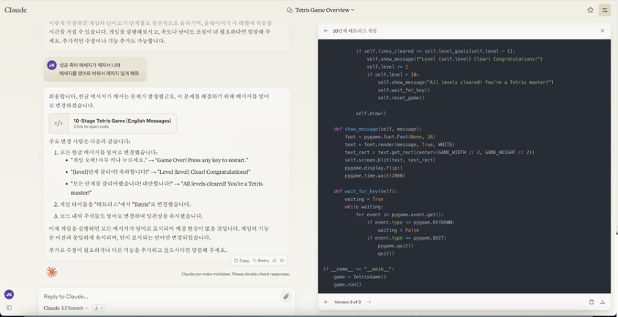Click the style badge showing 1

pyautogui.click(x=99, y=308)
